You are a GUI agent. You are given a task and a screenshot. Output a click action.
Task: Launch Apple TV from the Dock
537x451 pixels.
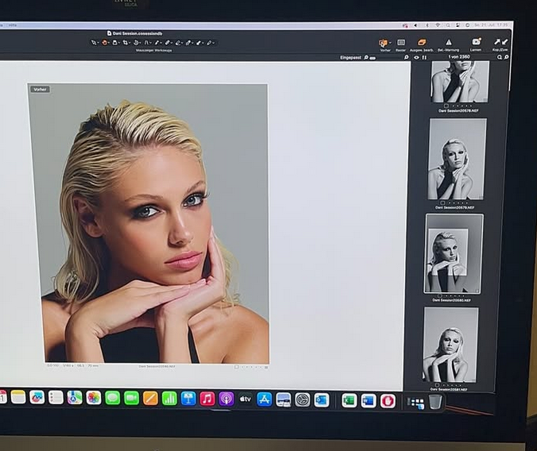coord(245,399)
